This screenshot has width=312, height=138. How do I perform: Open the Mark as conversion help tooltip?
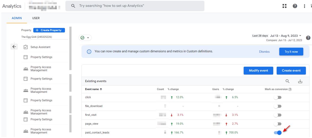(x=290, y=89)
